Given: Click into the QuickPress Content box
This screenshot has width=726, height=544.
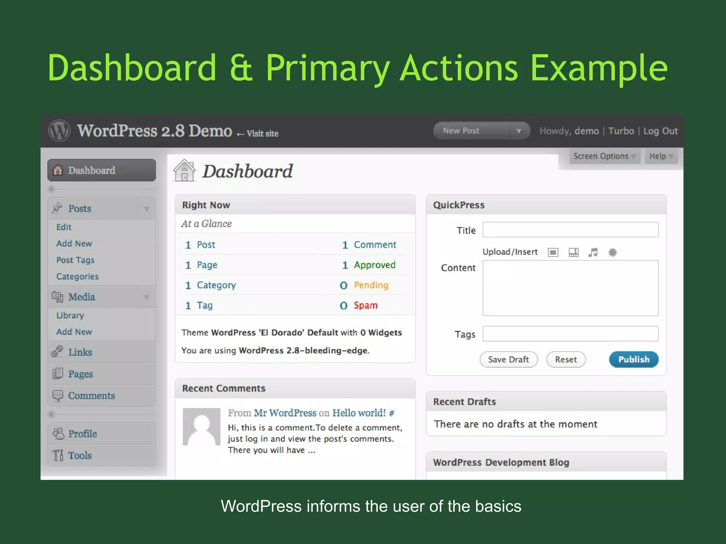Looking at the screenshot, I should click(570, 288).
